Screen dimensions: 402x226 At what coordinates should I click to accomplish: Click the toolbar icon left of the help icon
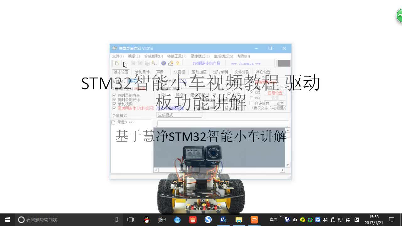(x=171, y=63)
